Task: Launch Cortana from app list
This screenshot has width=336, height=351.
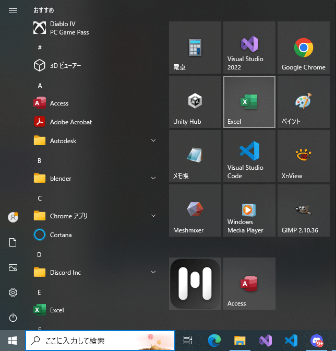Action: pyautogui.click(x=95, y=235)
